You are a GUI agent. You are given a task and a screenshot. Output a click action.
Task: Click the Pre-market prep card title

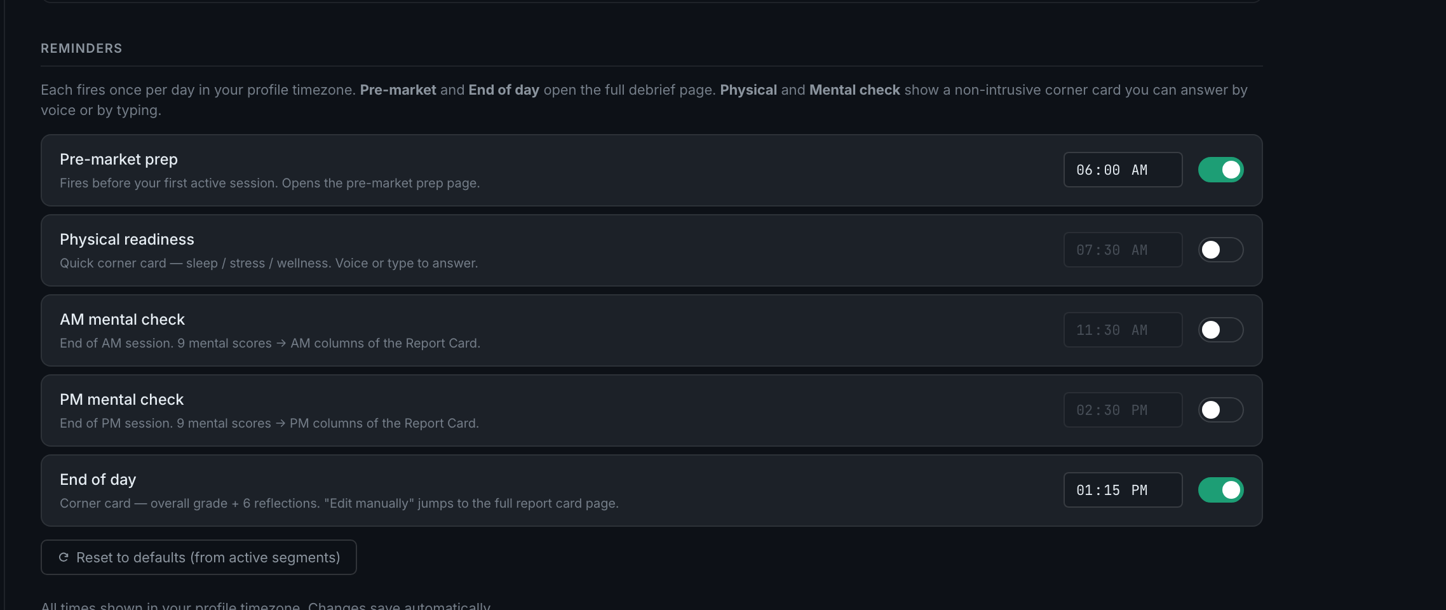point(119,159)
